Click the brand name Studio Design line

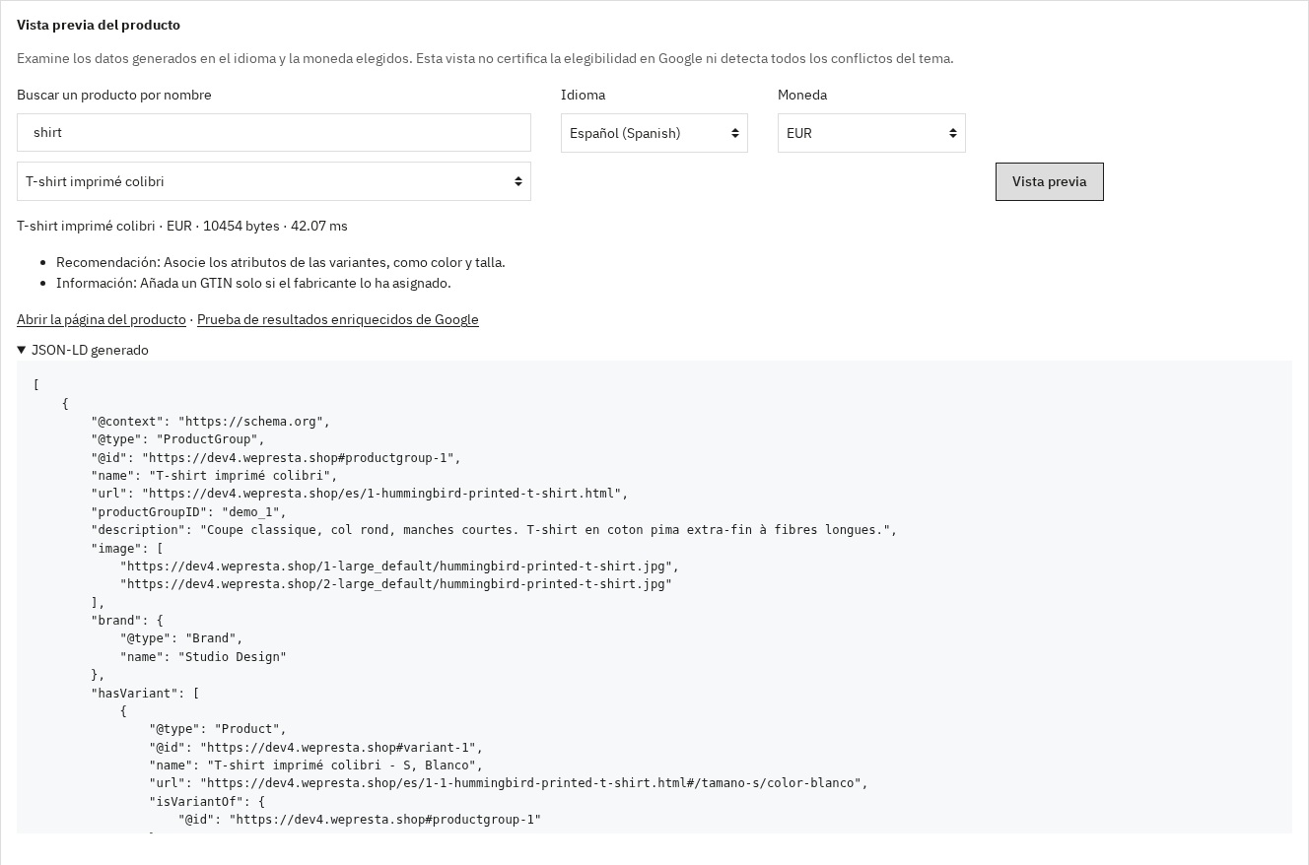click(x=203, y=657)
